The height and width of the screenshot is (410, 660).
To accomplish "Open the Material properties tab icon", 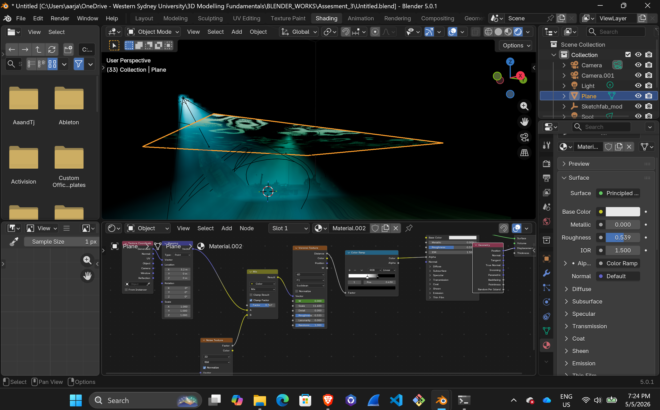I will pos(546,345).
